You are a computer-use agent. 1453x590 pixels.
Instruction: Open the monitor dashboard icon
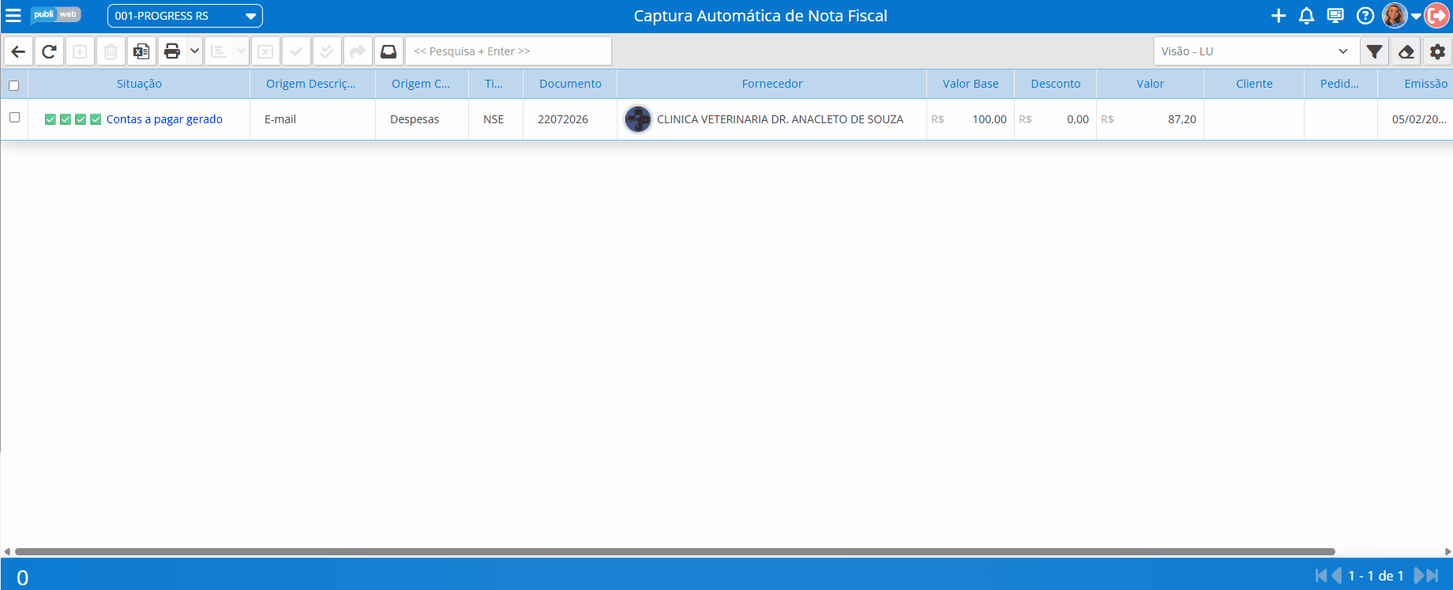(x=1335, y=16)
